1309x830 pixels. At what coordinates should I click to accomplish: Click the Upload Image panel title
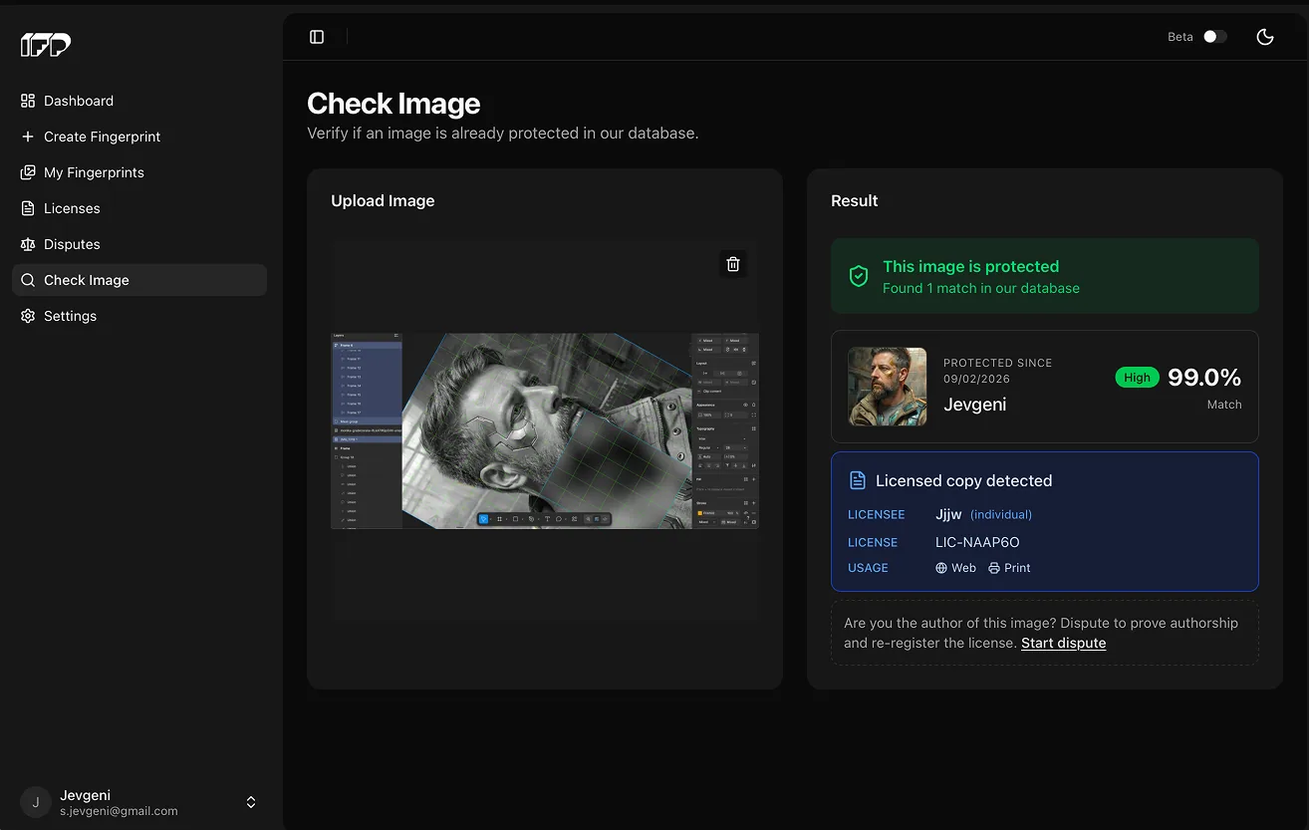(x=383, y=200)
